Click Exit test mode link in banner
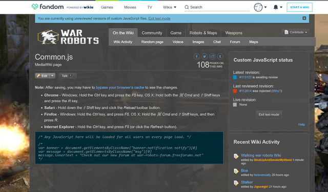 pos(159,18)
